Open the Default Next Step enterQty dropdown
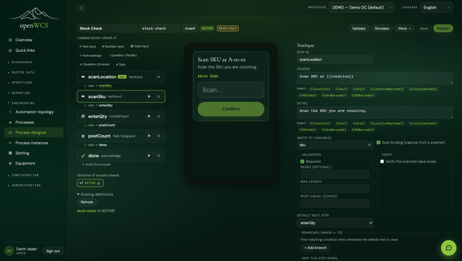This screenshot has width=462, height=261. click(x=335, y=223)
